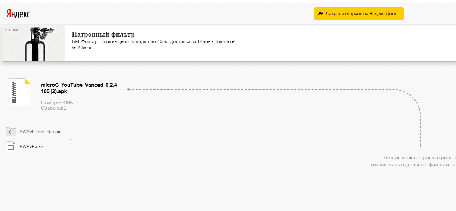
Task: Click the hint text Теперь можно просматривать
Action: 419,158
